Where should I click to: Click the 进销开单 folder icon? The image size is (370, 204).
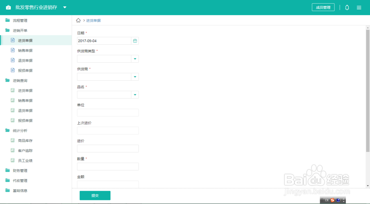[x=7, y=30]
